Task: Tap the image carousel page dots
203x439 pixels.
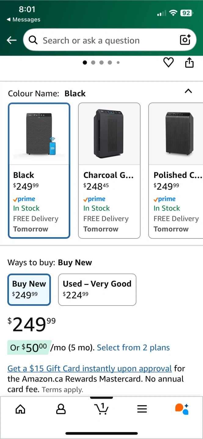Action: click(x=101, y=62)
